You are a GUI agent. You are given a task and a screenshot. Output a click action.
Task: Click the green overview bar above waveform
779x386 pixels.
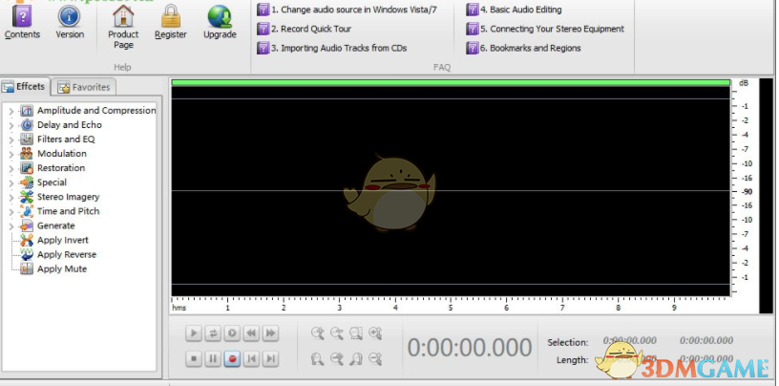coord(451,82)
